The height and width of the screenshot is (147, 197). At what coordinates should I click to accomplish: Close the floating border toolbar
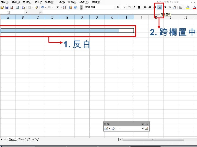[x=147, y=124]
